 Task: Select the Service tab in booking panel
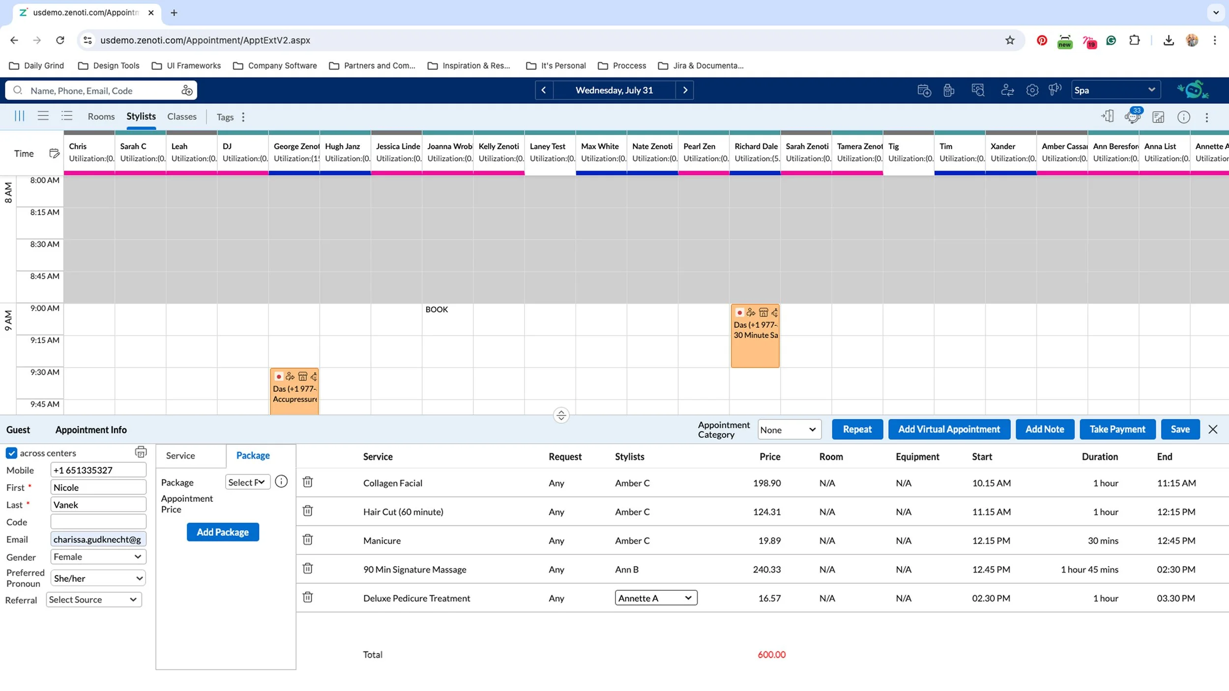pos(180,456)
